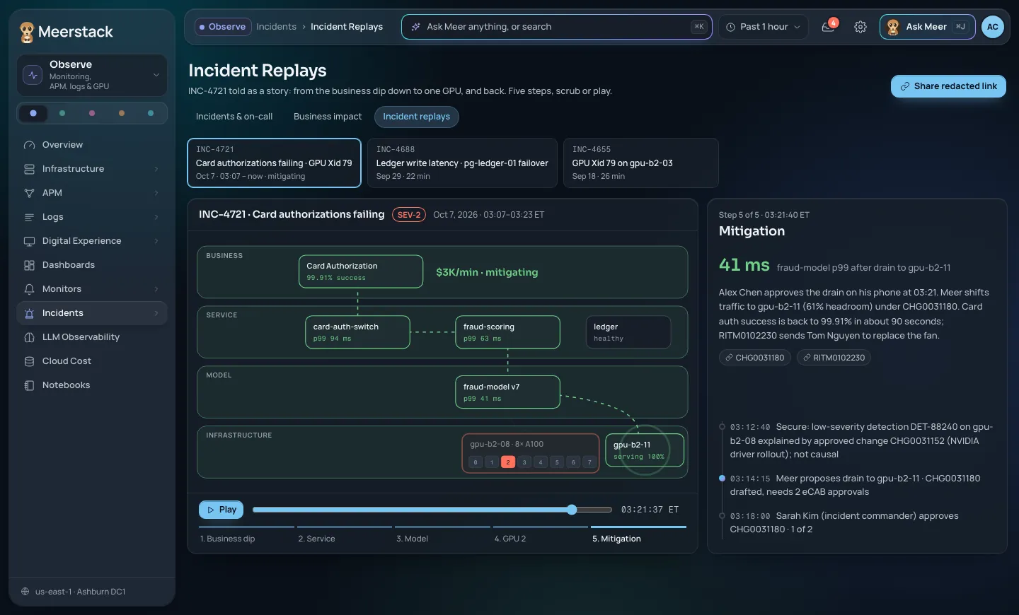Select GPU 4 on gpu-b2-08

coord(541,462)
